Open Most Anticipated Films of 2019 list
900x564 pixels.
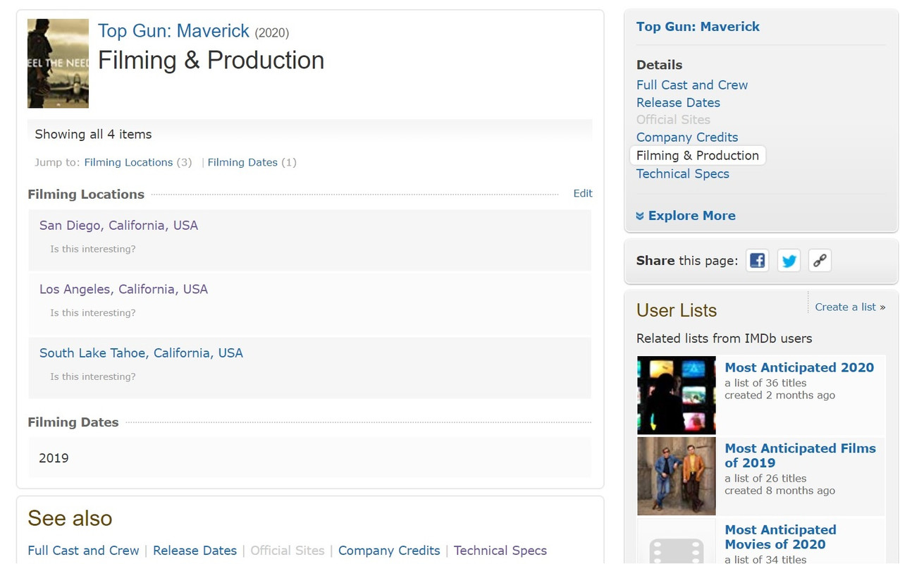800,455
